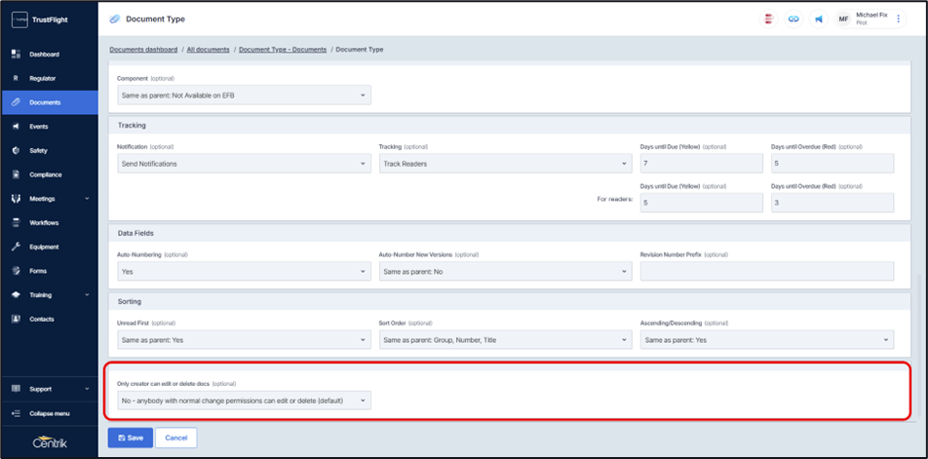Open the Sort Order dropdown
Screen dimensions: 928x459
(505, 340)
